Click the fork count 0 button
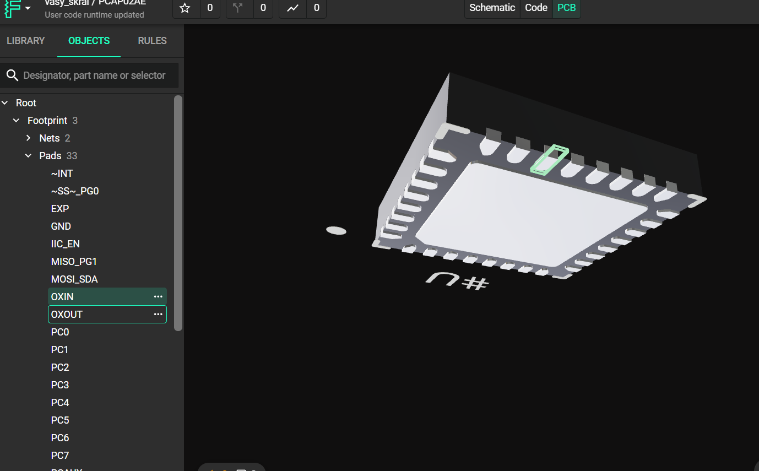 click(x=263, y=8)
